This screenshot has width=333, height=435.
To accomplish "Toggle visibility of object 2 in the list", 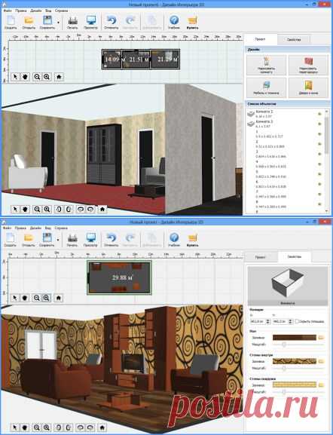I will [x=319, y=144].
